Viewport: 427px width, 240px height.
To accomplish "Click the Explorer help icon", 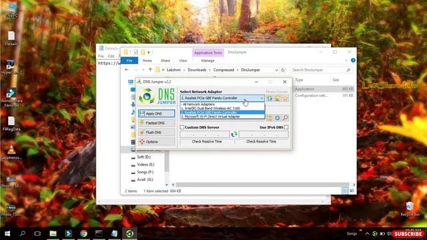I will click(353, 61).
